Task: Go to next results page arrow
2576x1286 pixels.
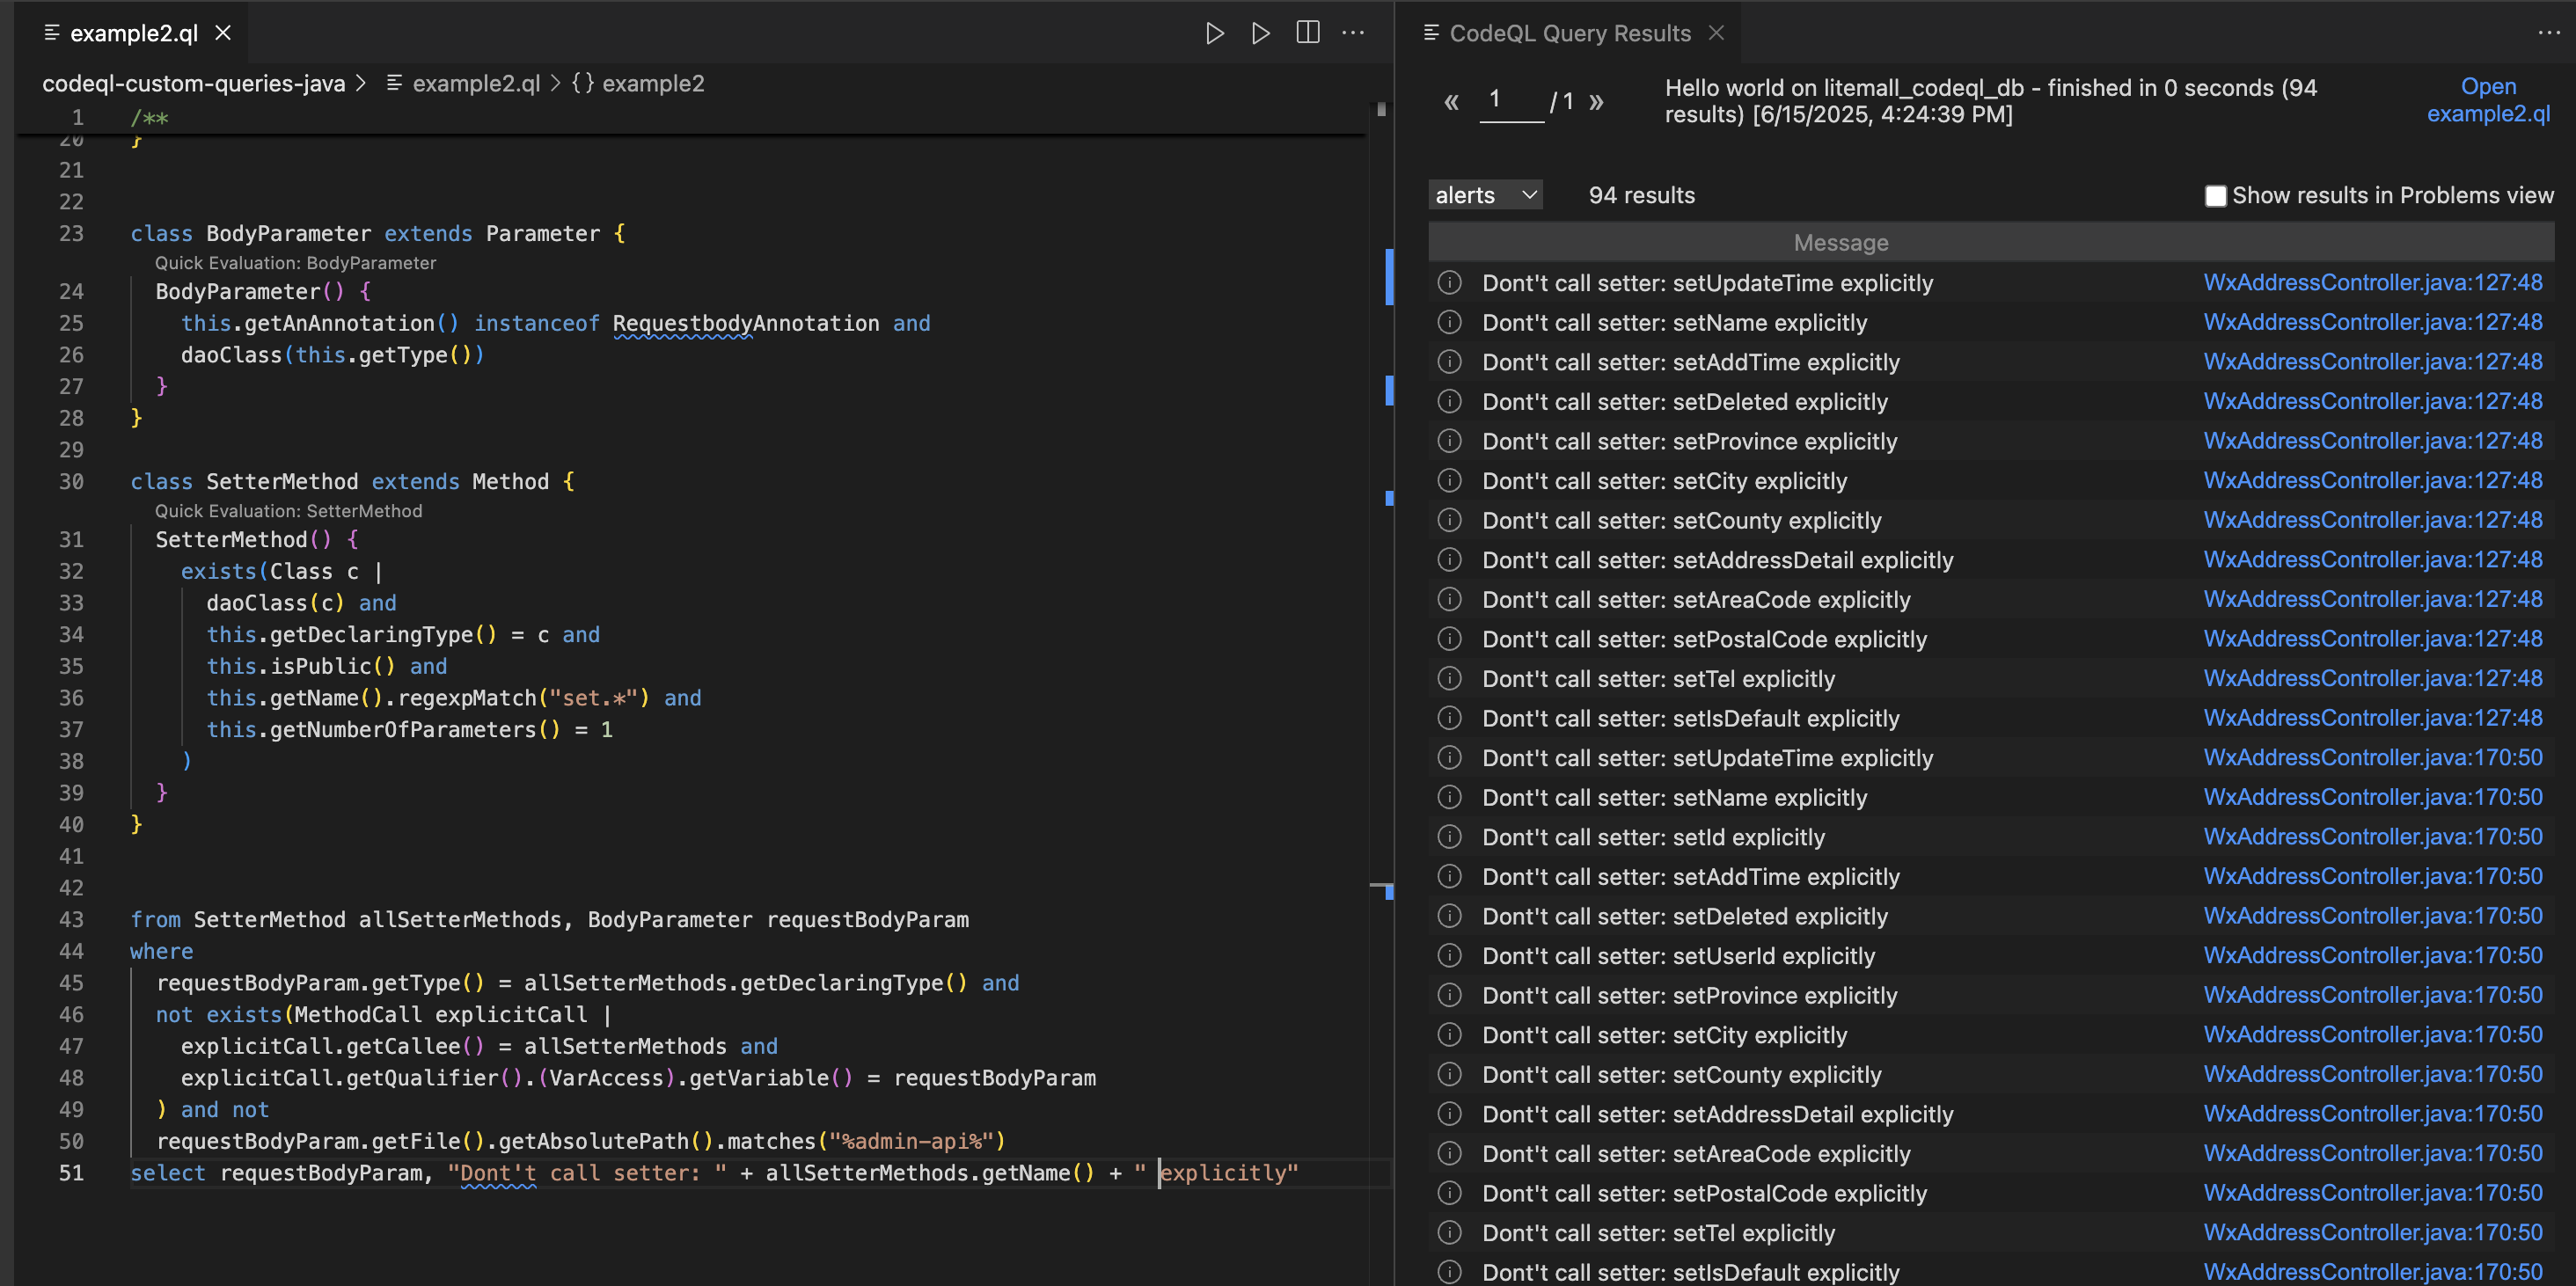Action: 1596,101
